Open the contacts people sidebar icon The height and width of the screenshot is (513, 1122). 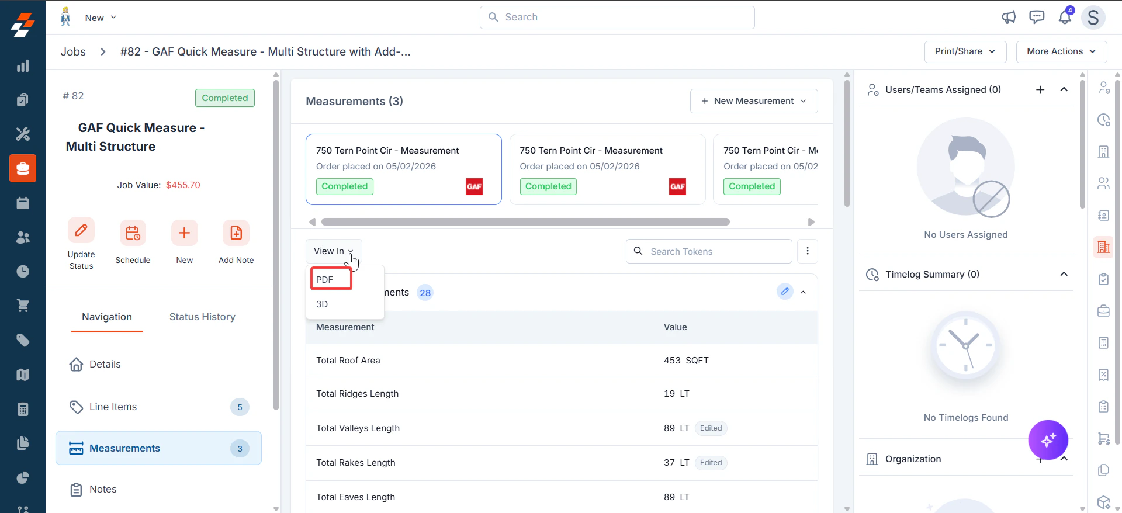coord(23,237)
